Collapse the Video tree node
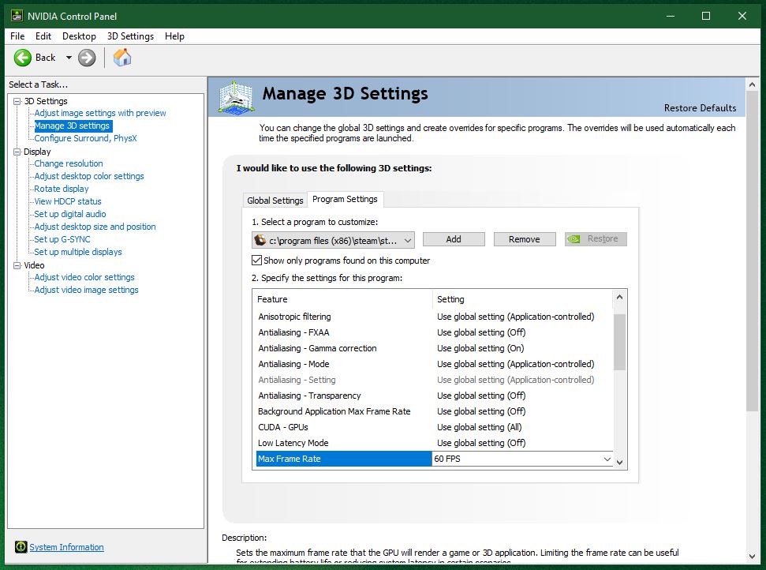Screen dimensions: 766x570 [x=17, y=265]
